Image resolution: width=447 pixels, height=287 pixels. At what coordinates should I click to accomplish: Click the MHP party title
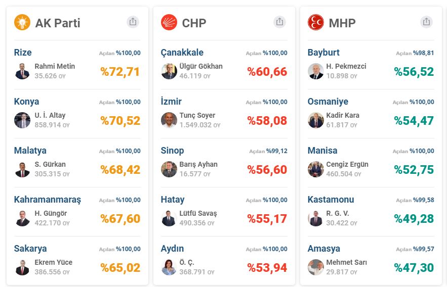(342, 23)
